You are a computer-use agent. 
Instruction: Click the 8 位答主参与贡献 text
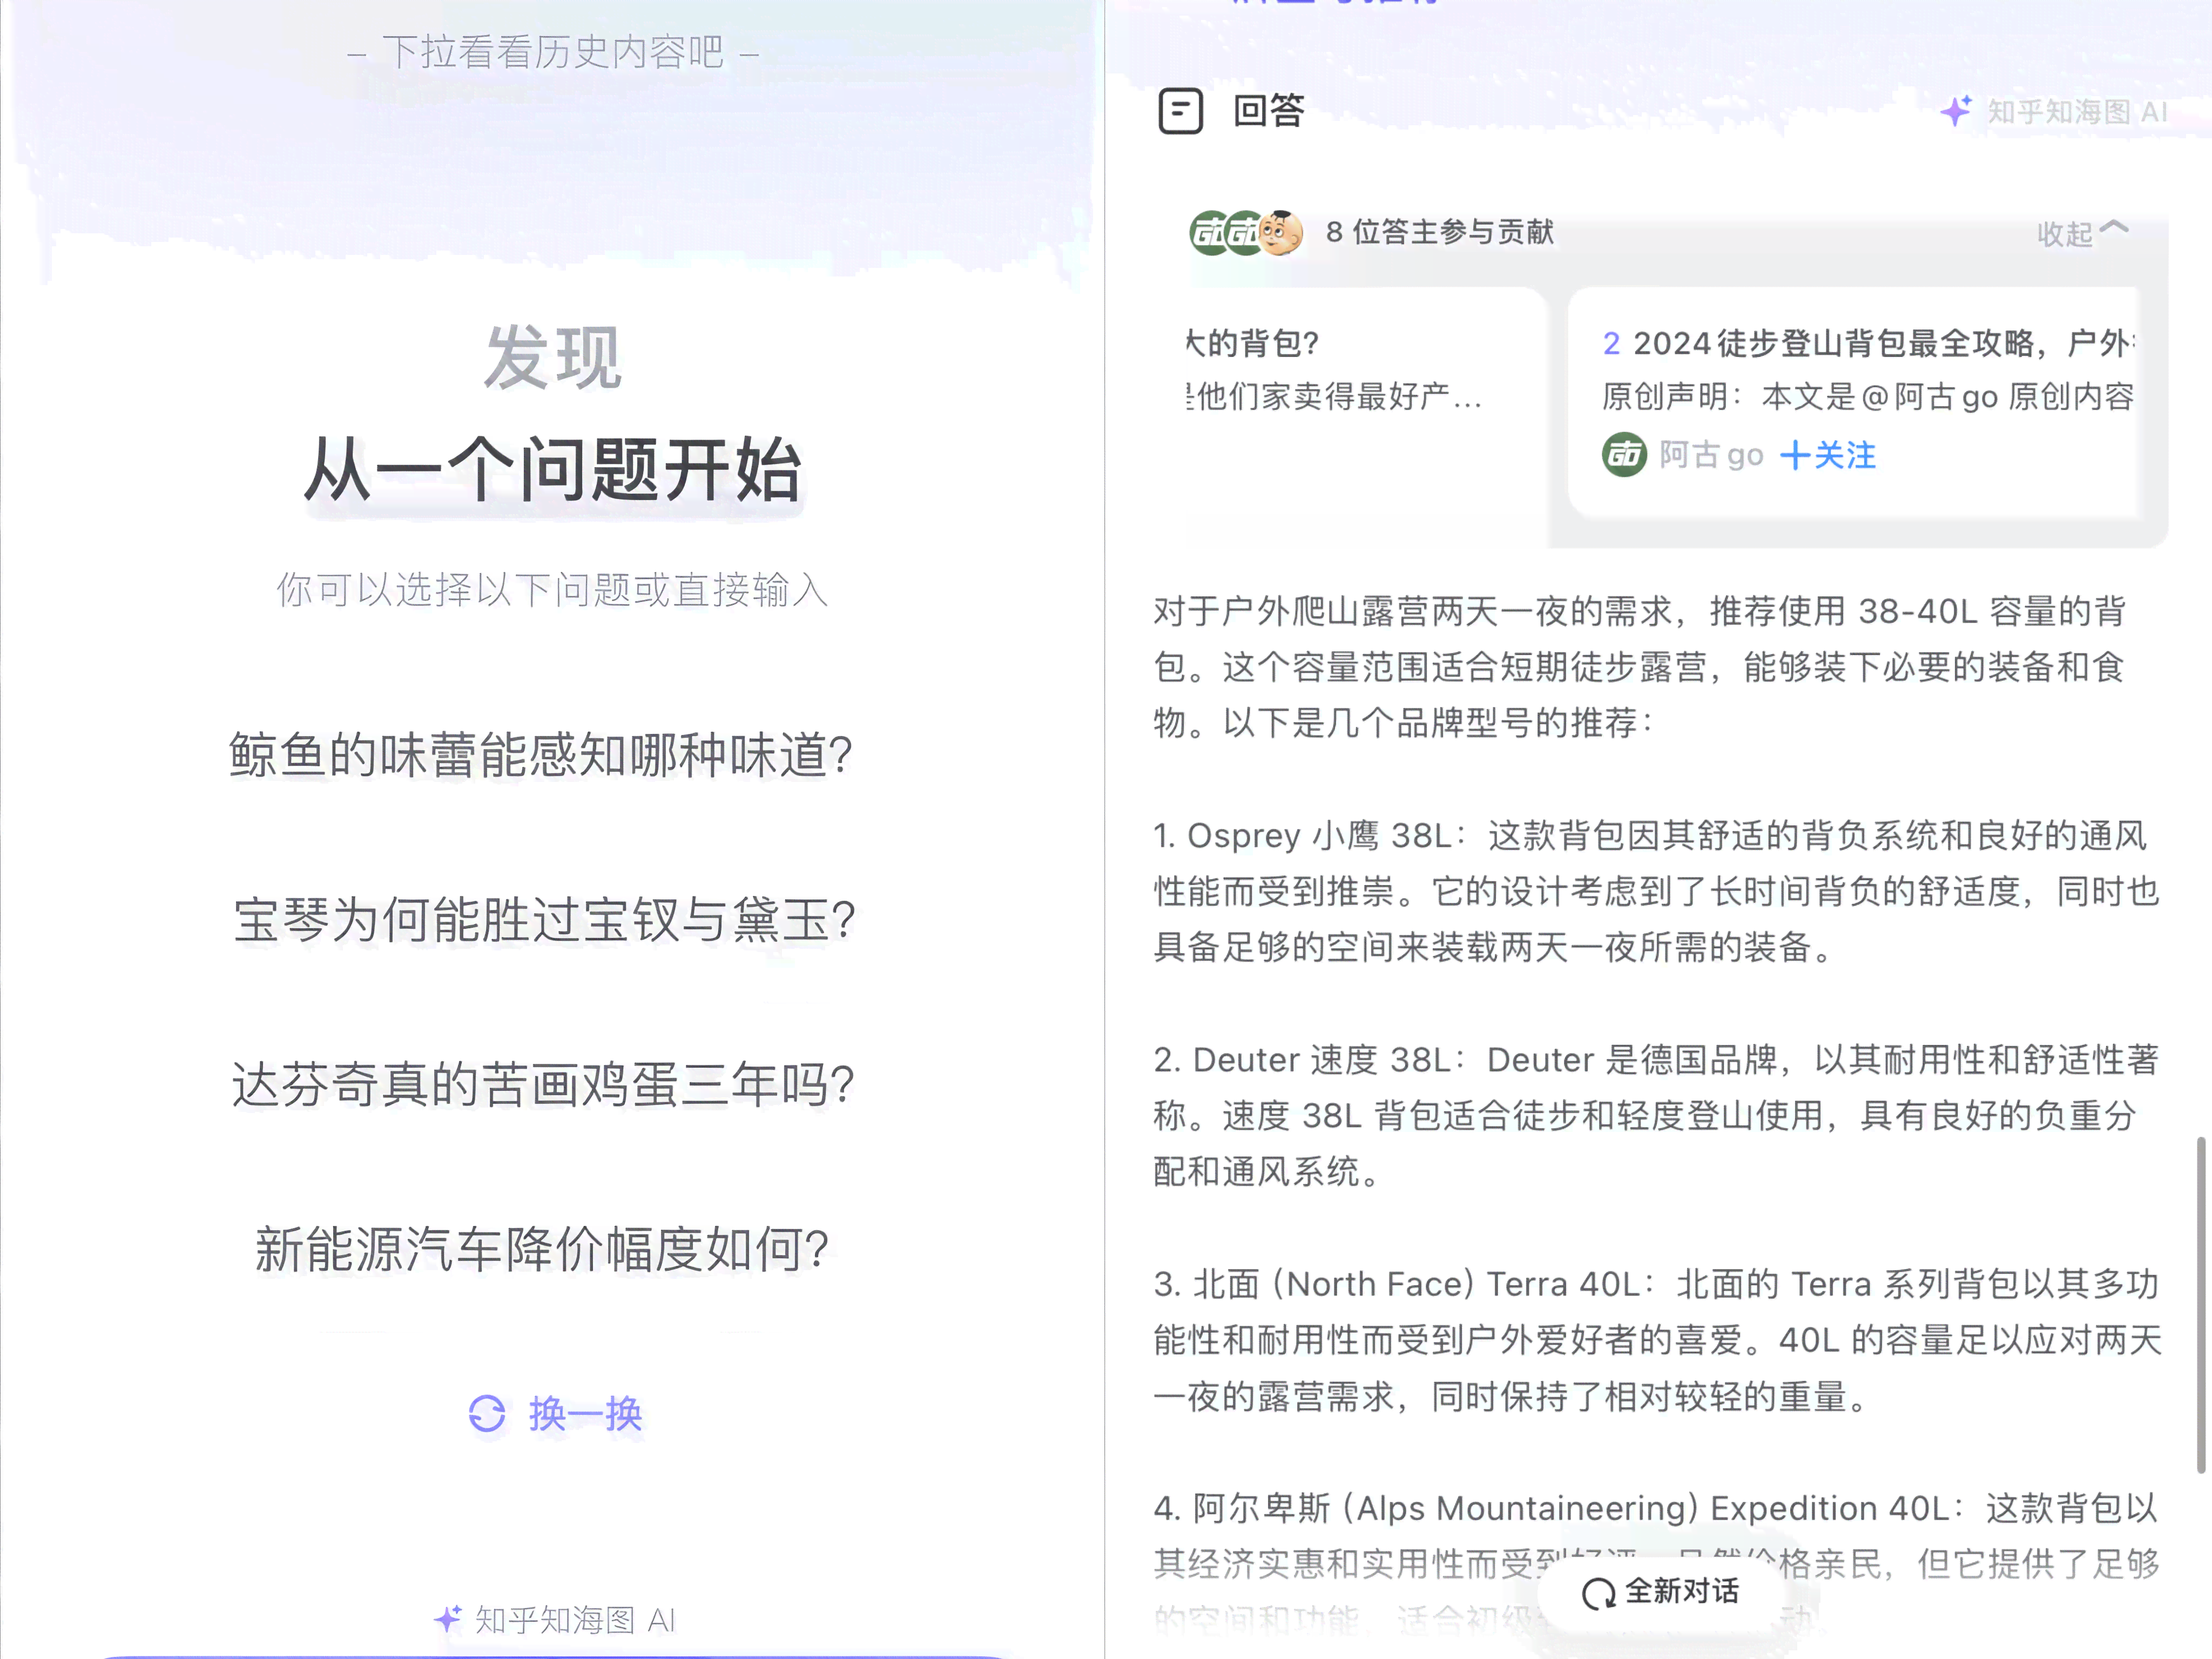[1439, 232]
